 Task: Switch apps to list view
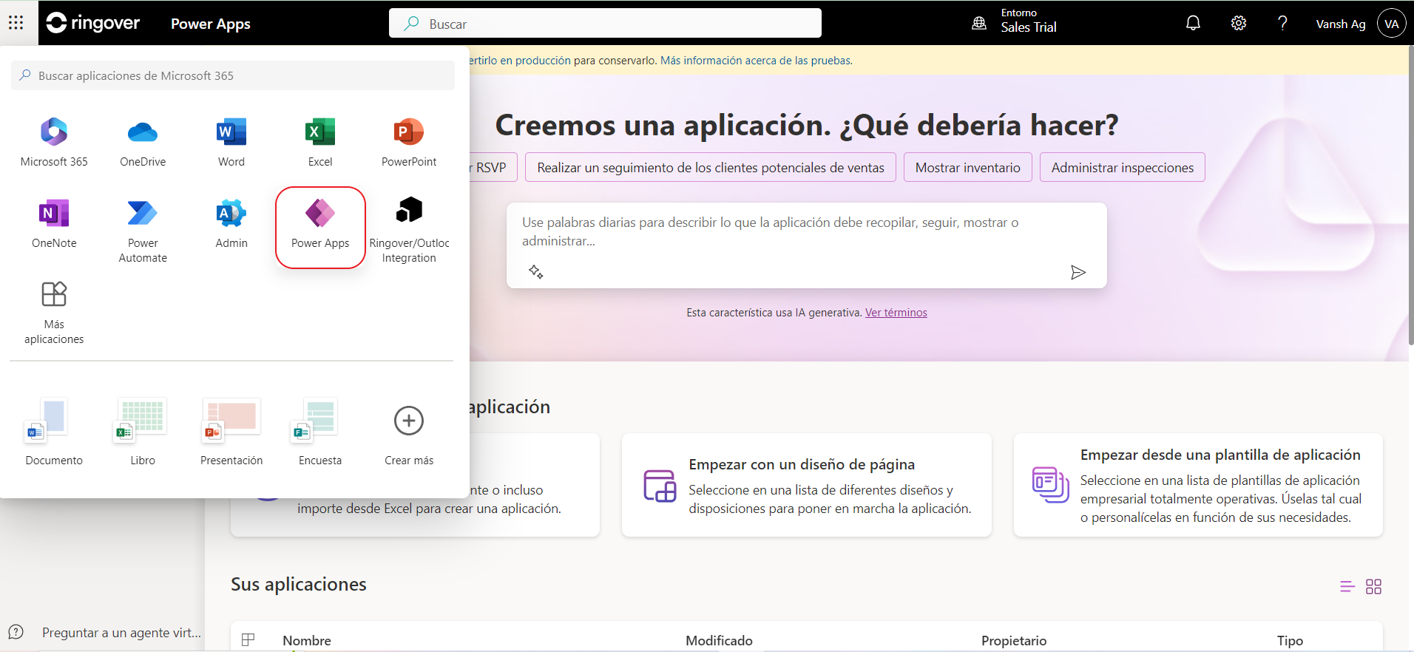click(1347, 586)
